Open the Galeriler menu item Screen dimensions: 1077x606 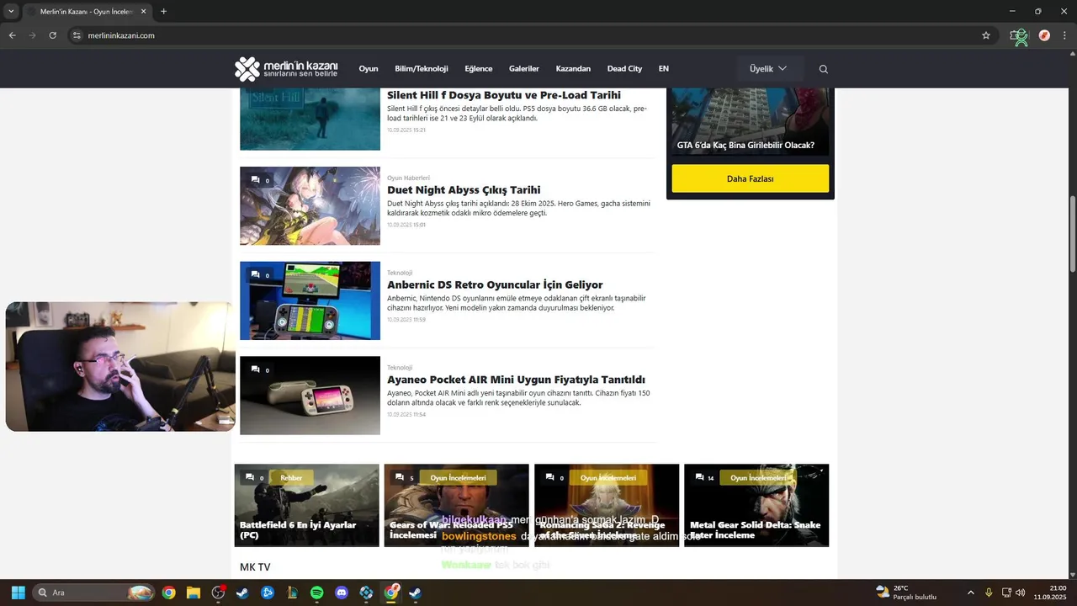point(524,69)
